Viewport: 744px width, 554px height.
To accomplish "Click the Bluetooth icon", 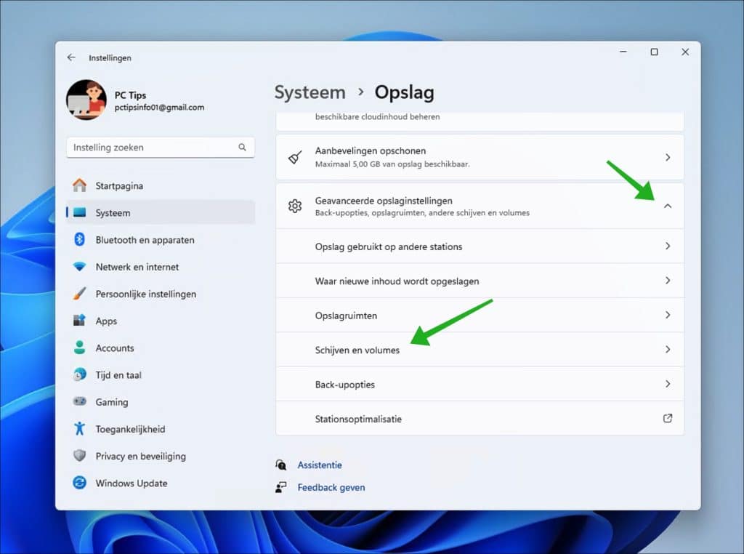I will [80, 239].
